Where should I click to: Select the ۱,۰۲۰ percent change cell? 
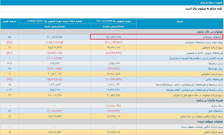10,90
